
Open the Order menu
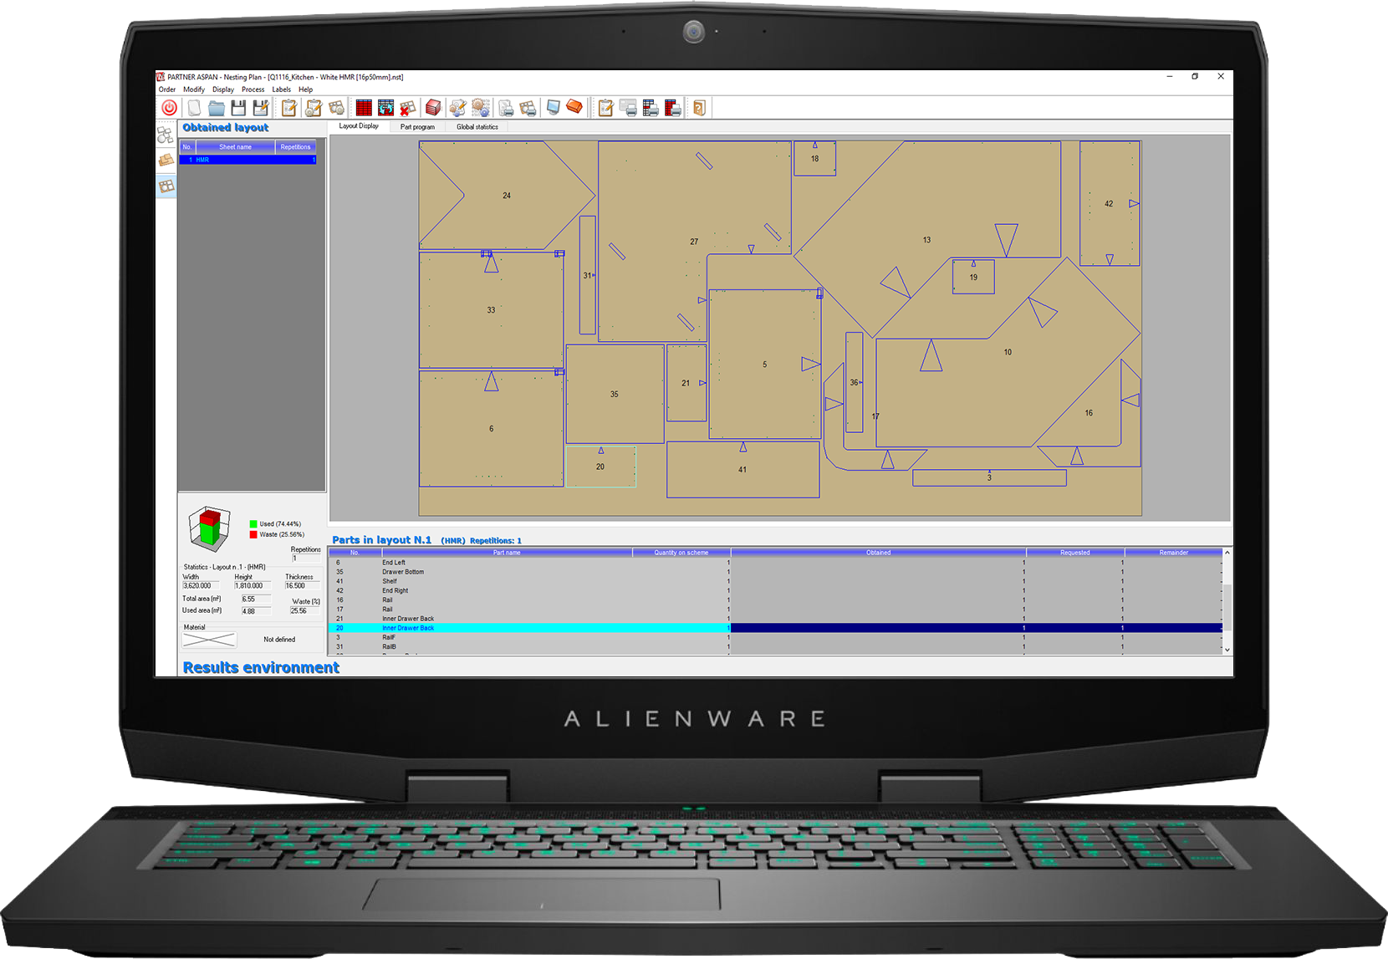167,89
